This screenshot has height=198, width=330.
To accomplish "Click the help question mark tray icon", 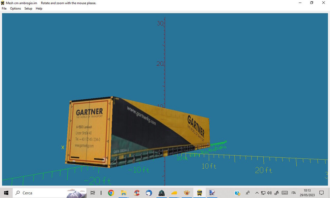I will click(x=237, y=193).
